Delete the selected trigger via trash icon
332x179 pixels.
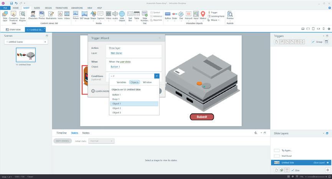pos(297,42)
